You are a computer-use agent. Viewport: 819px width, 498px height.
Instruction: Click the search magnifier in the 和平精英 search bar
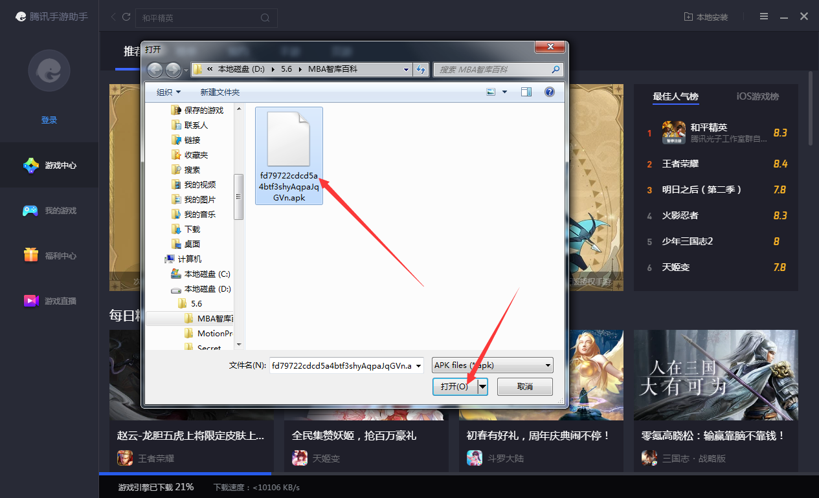point(265,17)
